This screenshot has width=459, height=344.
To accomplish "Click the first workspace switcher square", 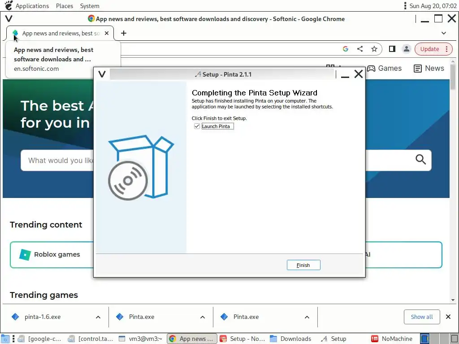I will coord(425,339).
